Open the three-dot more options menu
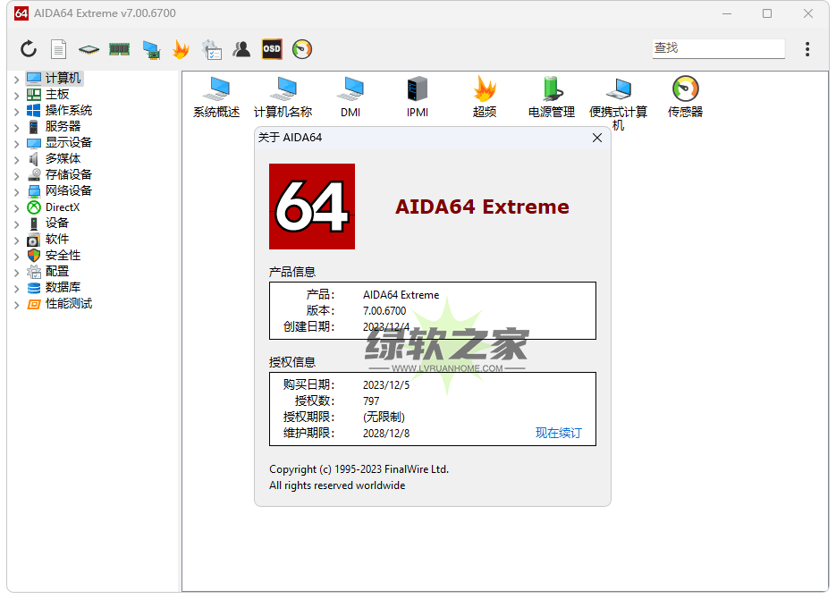This screenshot has height=599, width=836. pyautogui.click(x=807, y=49)
